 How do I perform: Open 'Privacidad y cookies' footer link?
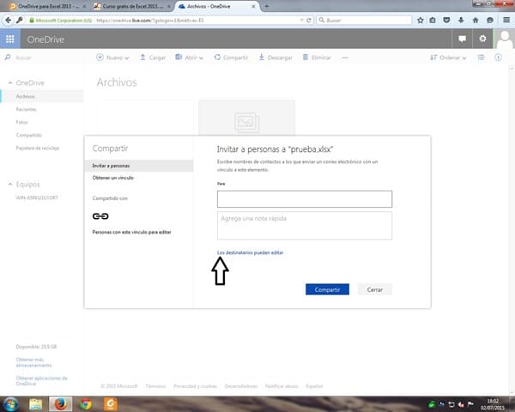(x=196, y=386)
